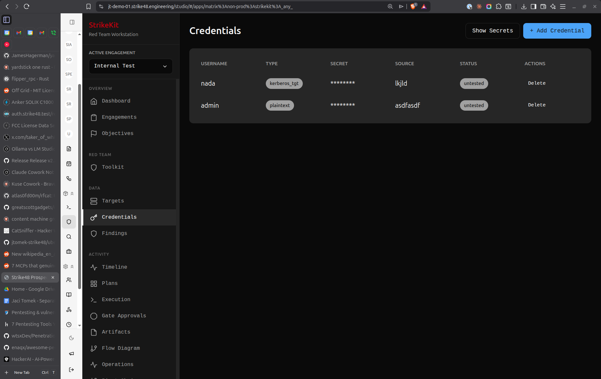This screenshot has width=601, height=379.
Task: Toggle the browser vertical tabs panel
Action: (x=6, y=20)
